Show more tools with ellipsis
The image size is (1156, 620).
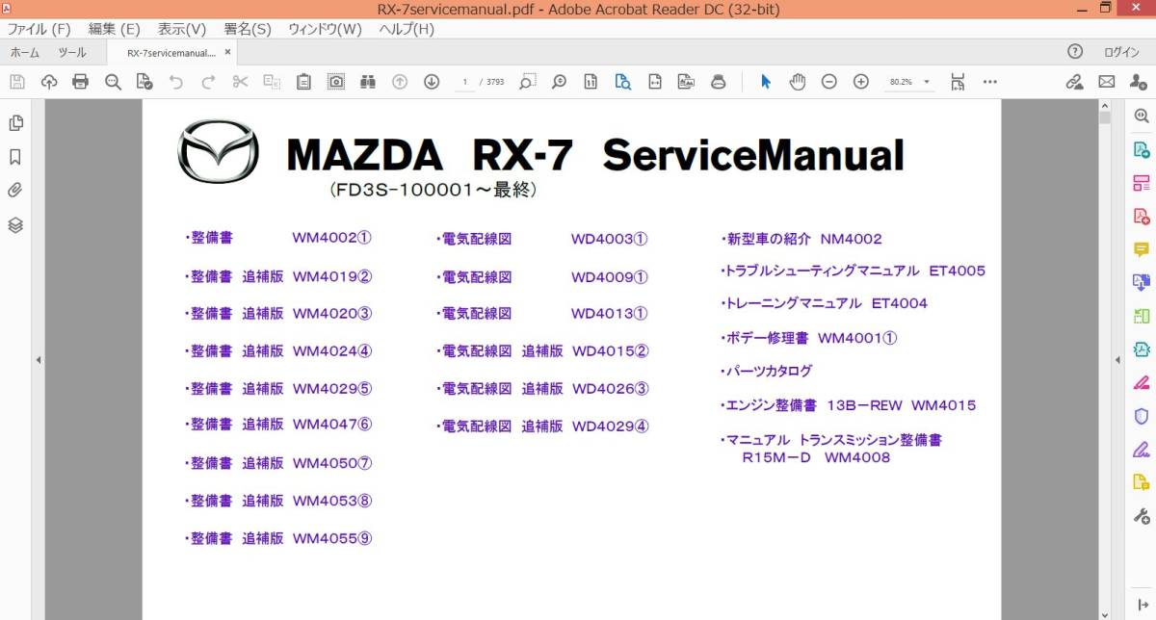pos(988,82)
